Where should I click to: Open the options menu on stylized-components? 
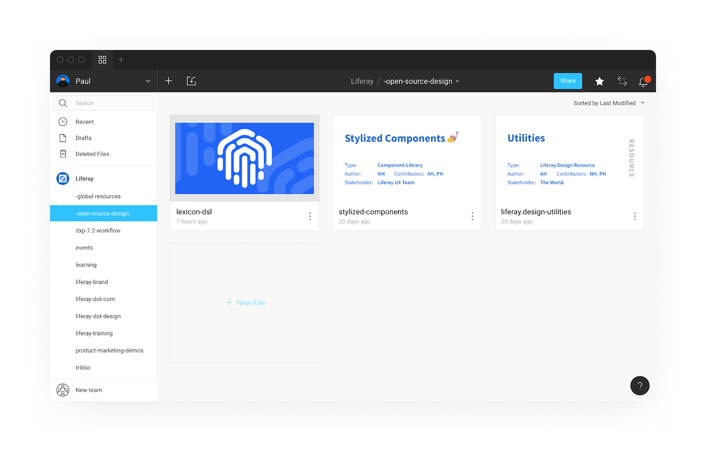[472, 216]
